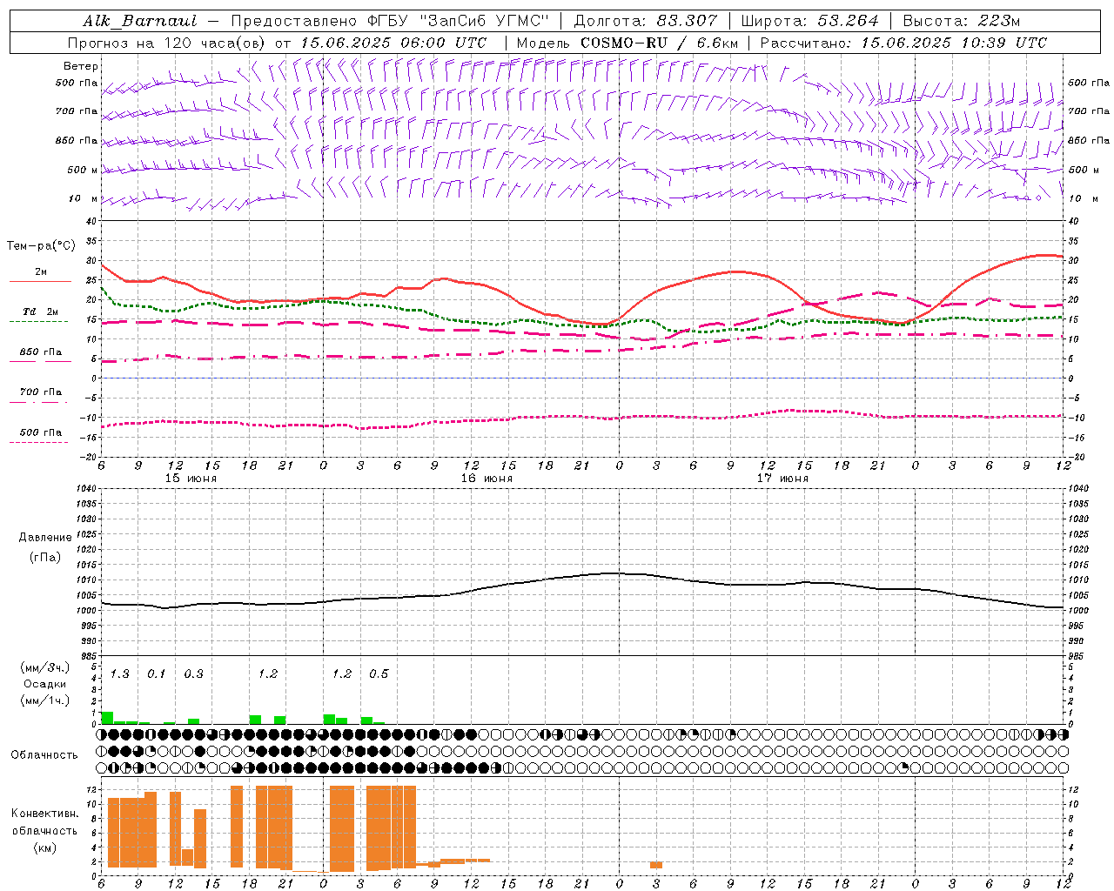This screenshot has height=891, width=1114.
Task: Click the dashed 850 гПа temperature legend line
Action: tap(38, 361)
